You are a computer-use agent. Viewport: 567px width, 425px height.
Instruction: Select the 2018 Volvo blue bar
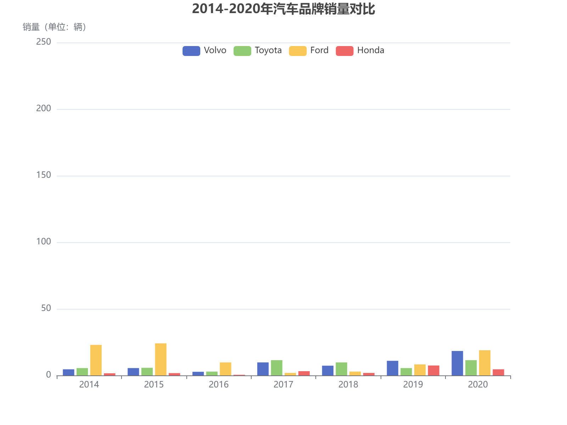[x=328, y=371]
